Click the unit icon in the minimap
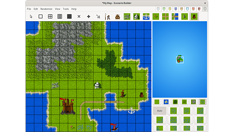Screen dimensions: 234x132 pyautogui.click(x=180, y=60)
